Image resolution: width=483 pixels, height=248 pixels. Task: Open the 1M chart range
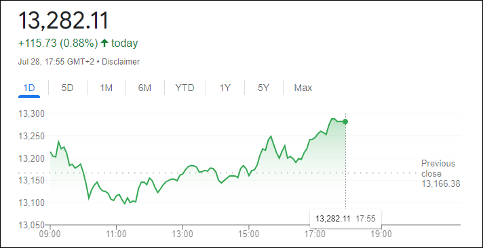[106, 88]
